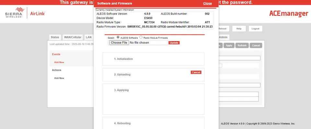Click the ALEOS Build number value 002

pyautogui.click(x=207, y=14)
